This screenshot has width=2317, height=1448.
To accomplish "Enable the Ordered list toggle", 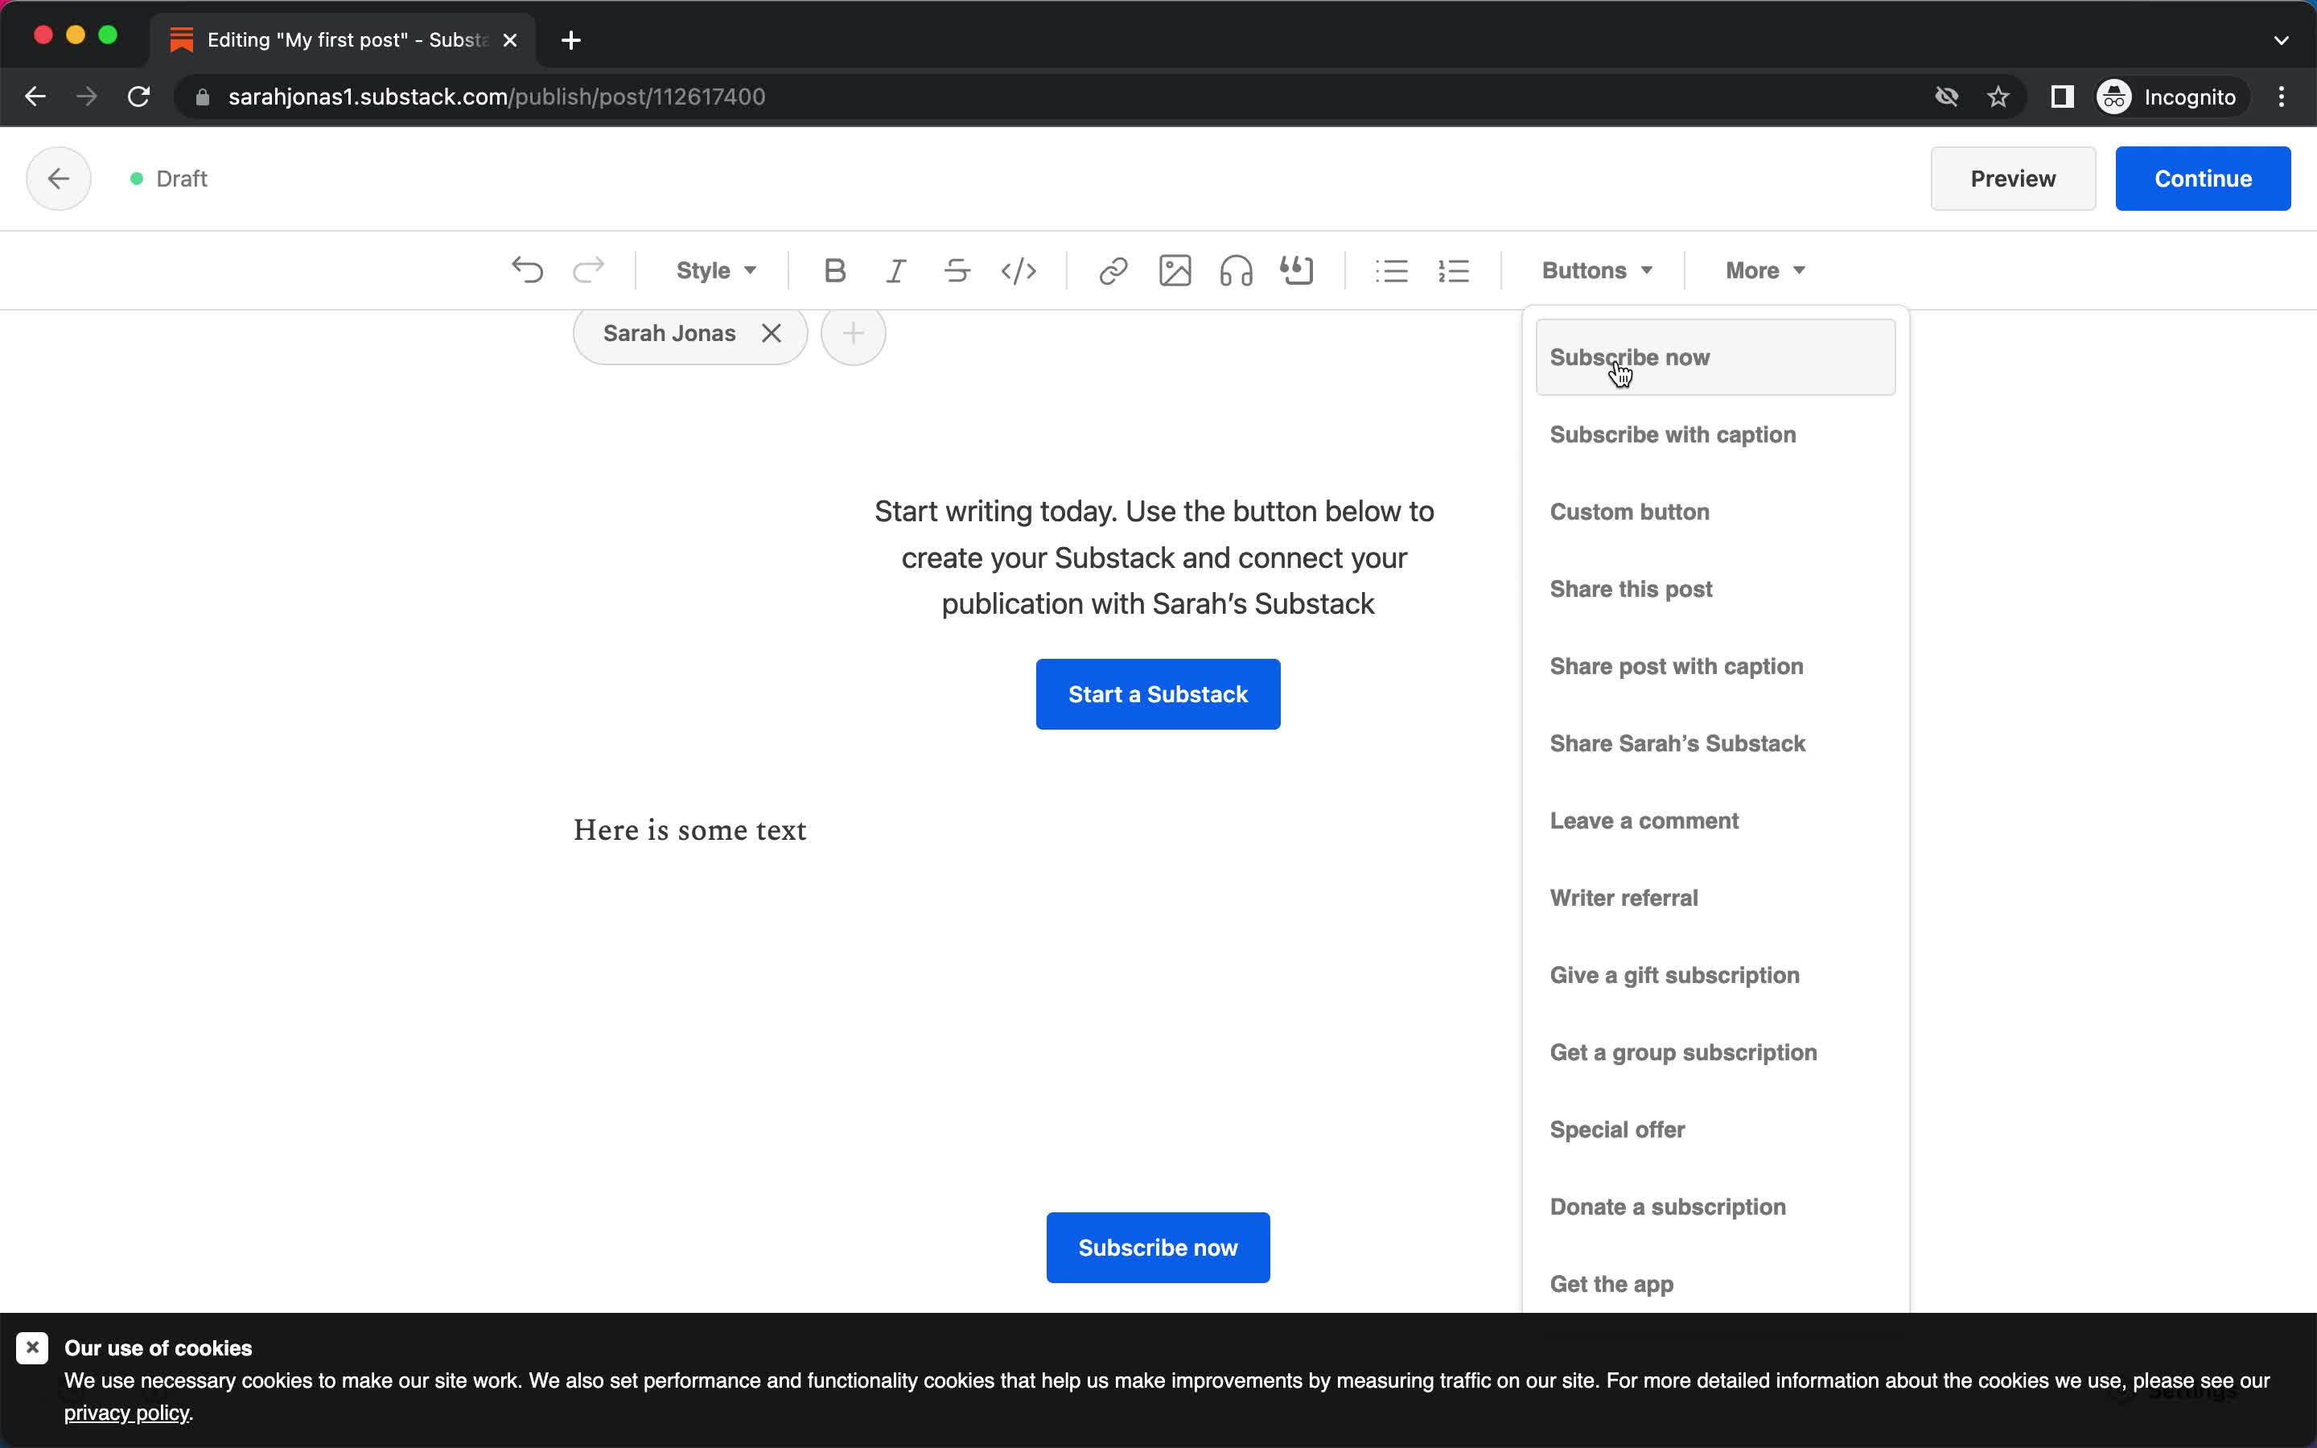I will (1451, 270).
